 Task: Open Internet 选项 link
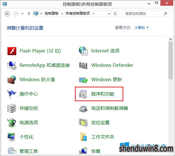(x=105, y=51)
